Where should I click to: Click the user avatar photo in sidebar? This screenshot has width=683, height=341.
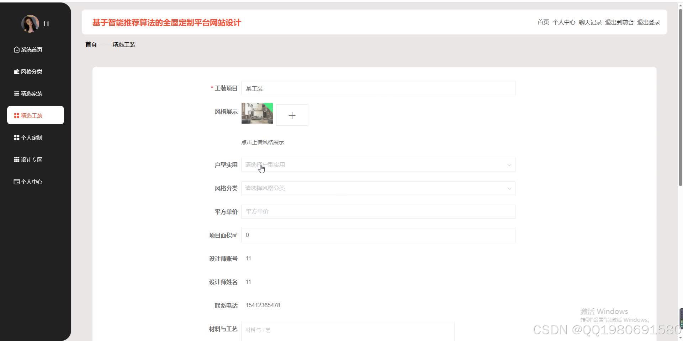(x=30, y=23)
